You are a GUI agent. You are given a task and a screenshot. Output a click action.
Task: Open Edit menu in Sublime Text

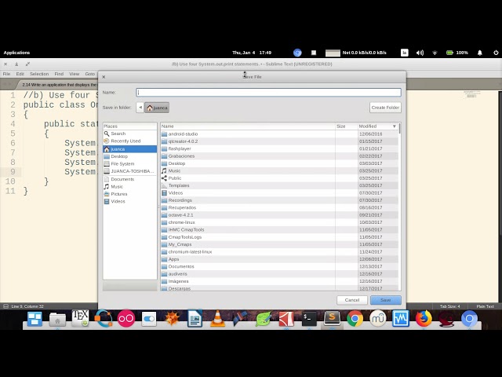click(x=20, y=74)
